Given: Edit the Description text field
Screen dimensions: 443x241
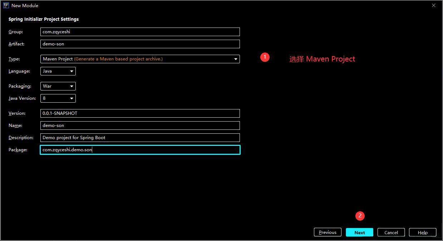Looking at the screenshot, I should pos(140,138).
